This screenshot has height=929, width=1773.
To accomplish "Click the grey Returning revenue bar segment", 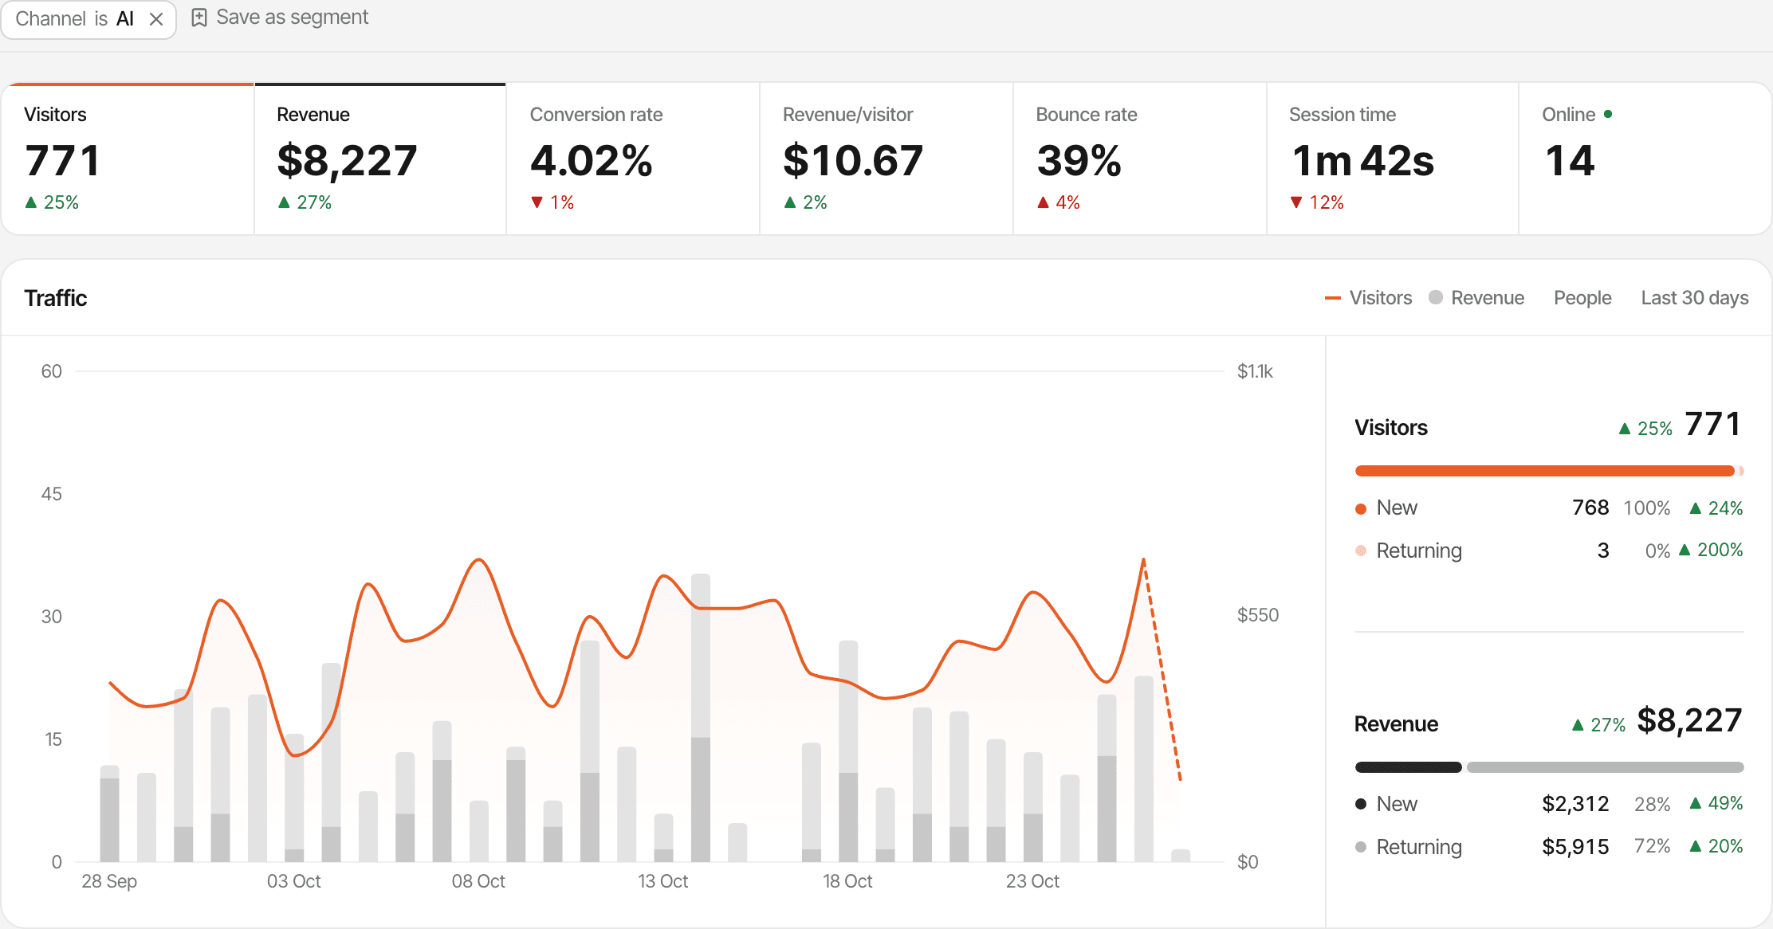I will pos(1605,767).
